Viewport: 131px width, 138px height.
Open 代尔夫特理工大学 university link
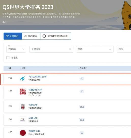click(x=37, y=77)
